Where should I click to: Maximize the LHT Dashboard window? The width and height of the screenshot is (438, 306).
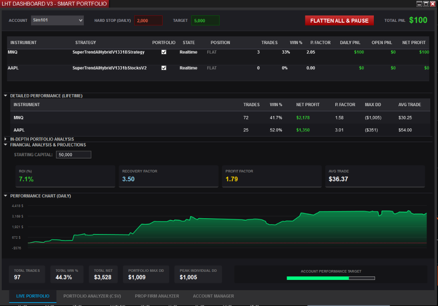(426, 3)
